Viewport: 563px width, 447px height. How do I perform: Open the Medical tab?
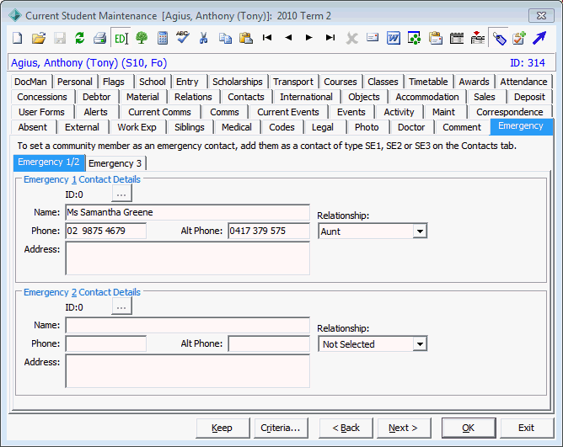[237, 127]
